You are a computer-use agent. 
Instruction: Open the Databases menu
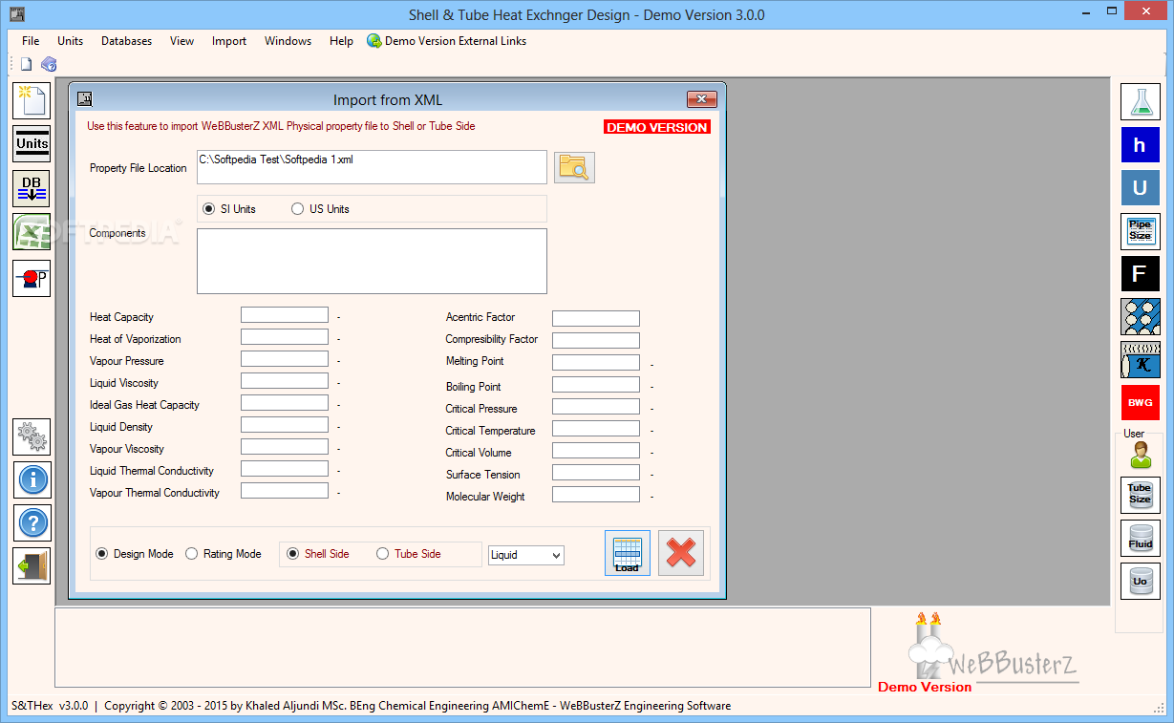point(126,41)
